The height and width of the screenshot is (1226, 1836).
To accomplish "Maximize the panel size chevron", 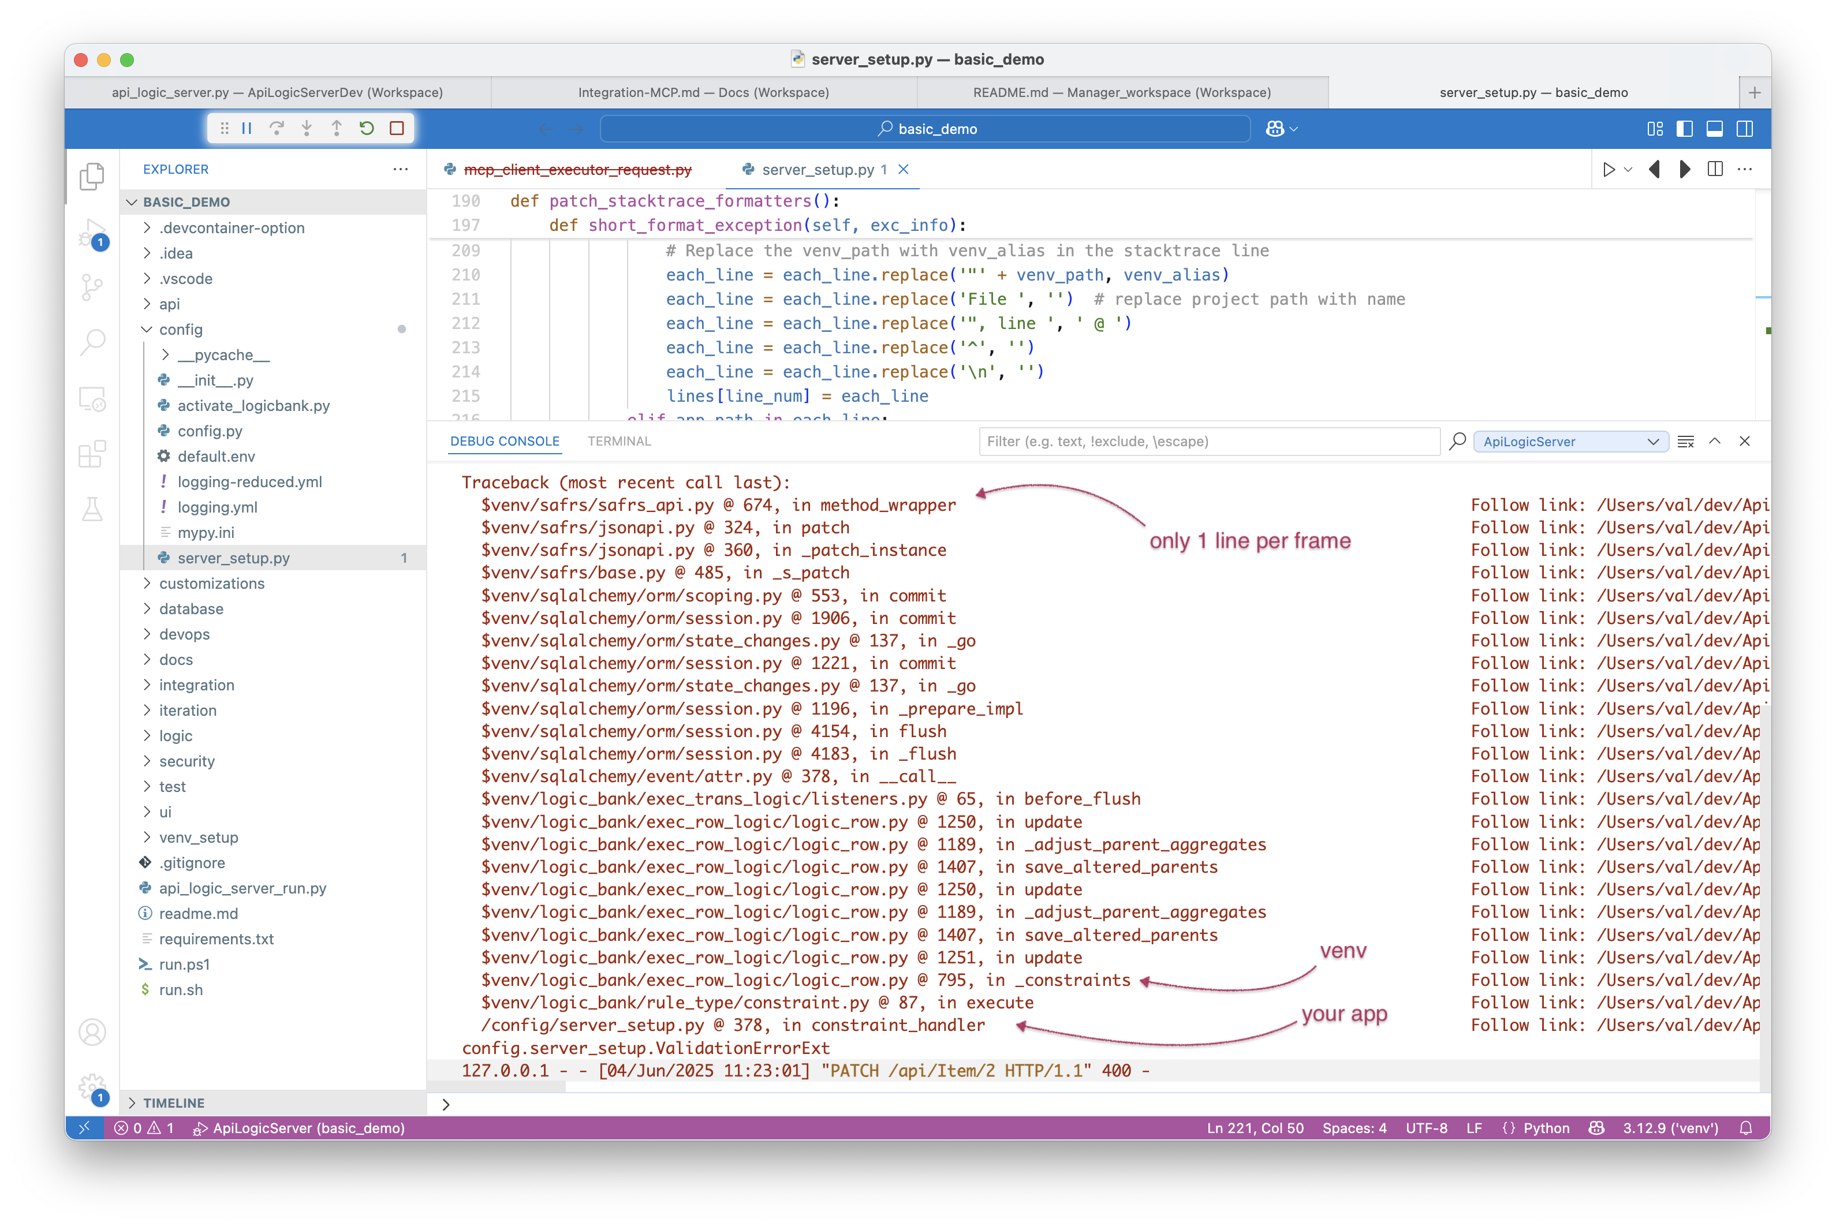I will tap(1715, 441).
